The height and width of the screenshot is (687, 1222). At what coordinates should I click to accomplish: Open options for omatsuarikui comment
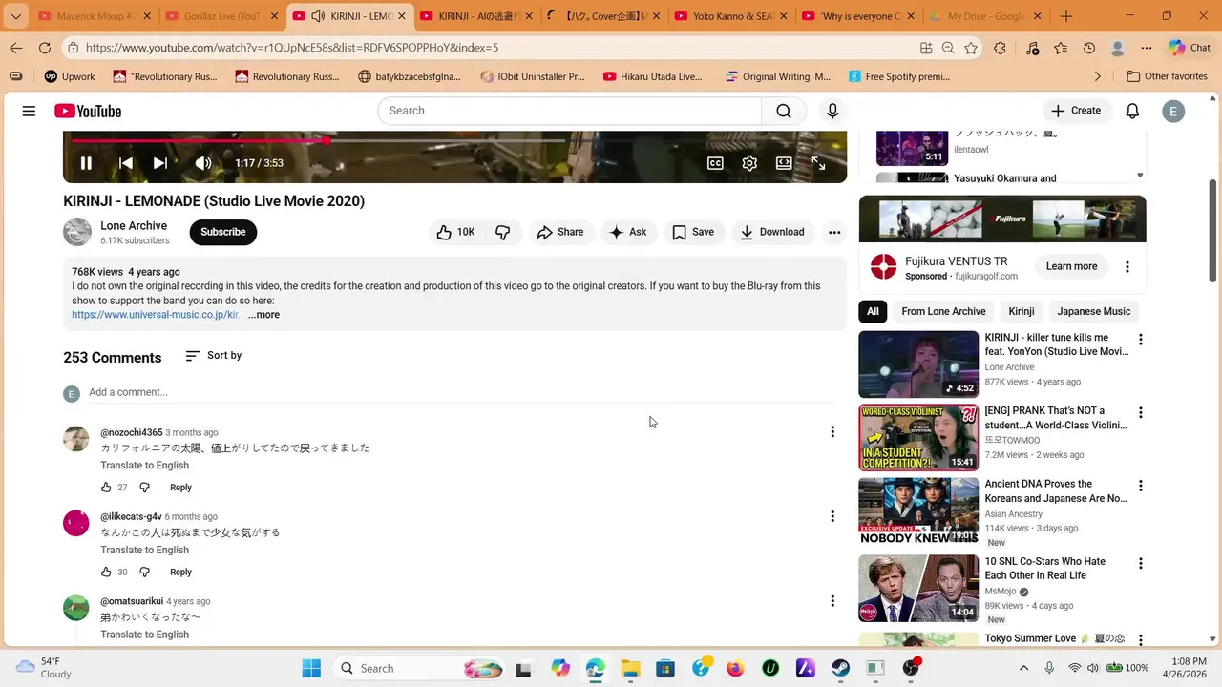coord(832,601)
